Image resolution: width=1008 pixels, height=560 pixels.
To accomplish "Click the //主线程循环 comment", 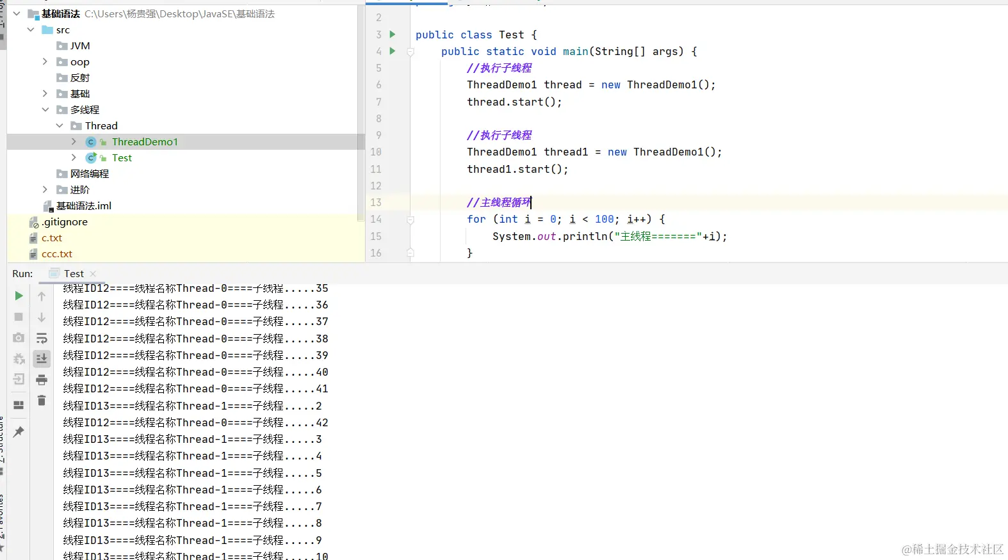I will pyautogui.click(x=499, y=202).
